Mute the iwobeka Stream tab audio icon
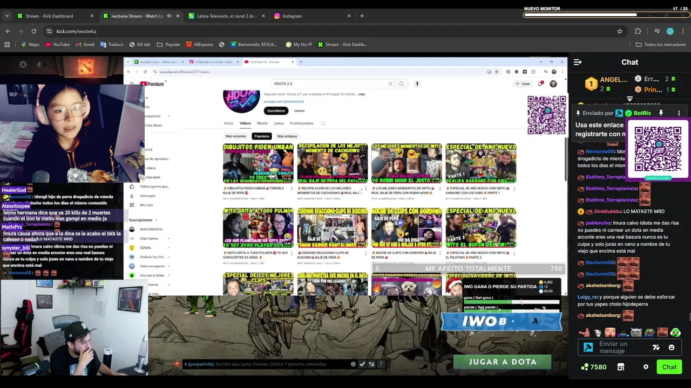The width and height of the screenshot is (691, 388). pyautogui.click(x=169, y=16)
